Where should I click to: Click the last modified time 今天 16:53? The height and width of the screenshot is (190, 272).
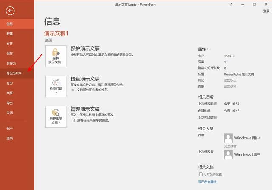pos(232,104)
